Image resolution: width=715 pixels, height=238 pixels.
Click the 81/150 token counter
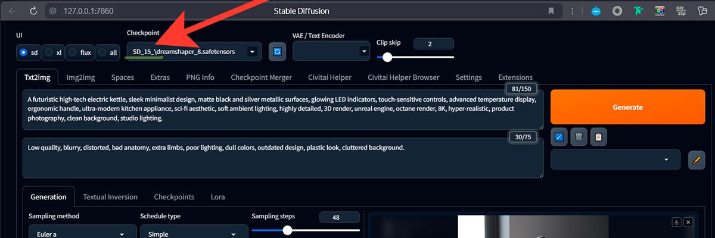(x=522, y=89)
